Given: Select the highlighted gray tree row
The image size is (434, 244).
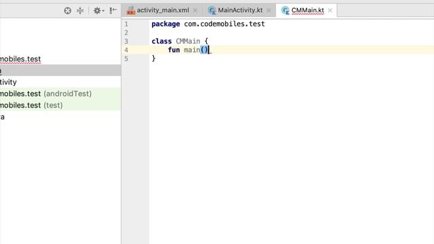Looking at the screenshot, I should (60, 70).
